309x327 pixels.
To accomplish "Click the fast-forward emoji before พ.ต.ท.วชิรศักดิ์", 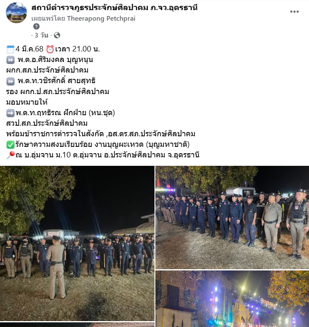I will (11, 81).
